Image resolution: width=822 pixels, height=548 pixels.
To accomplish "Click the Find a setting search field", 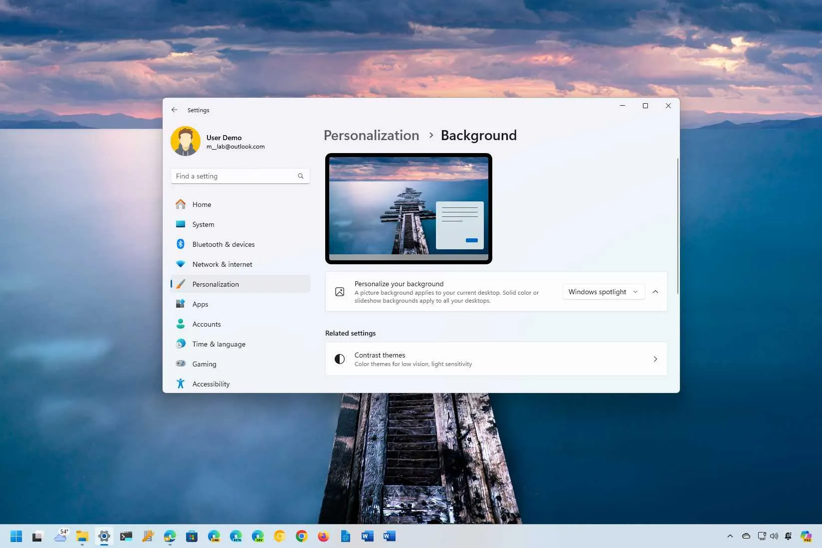I will (234, 176).
